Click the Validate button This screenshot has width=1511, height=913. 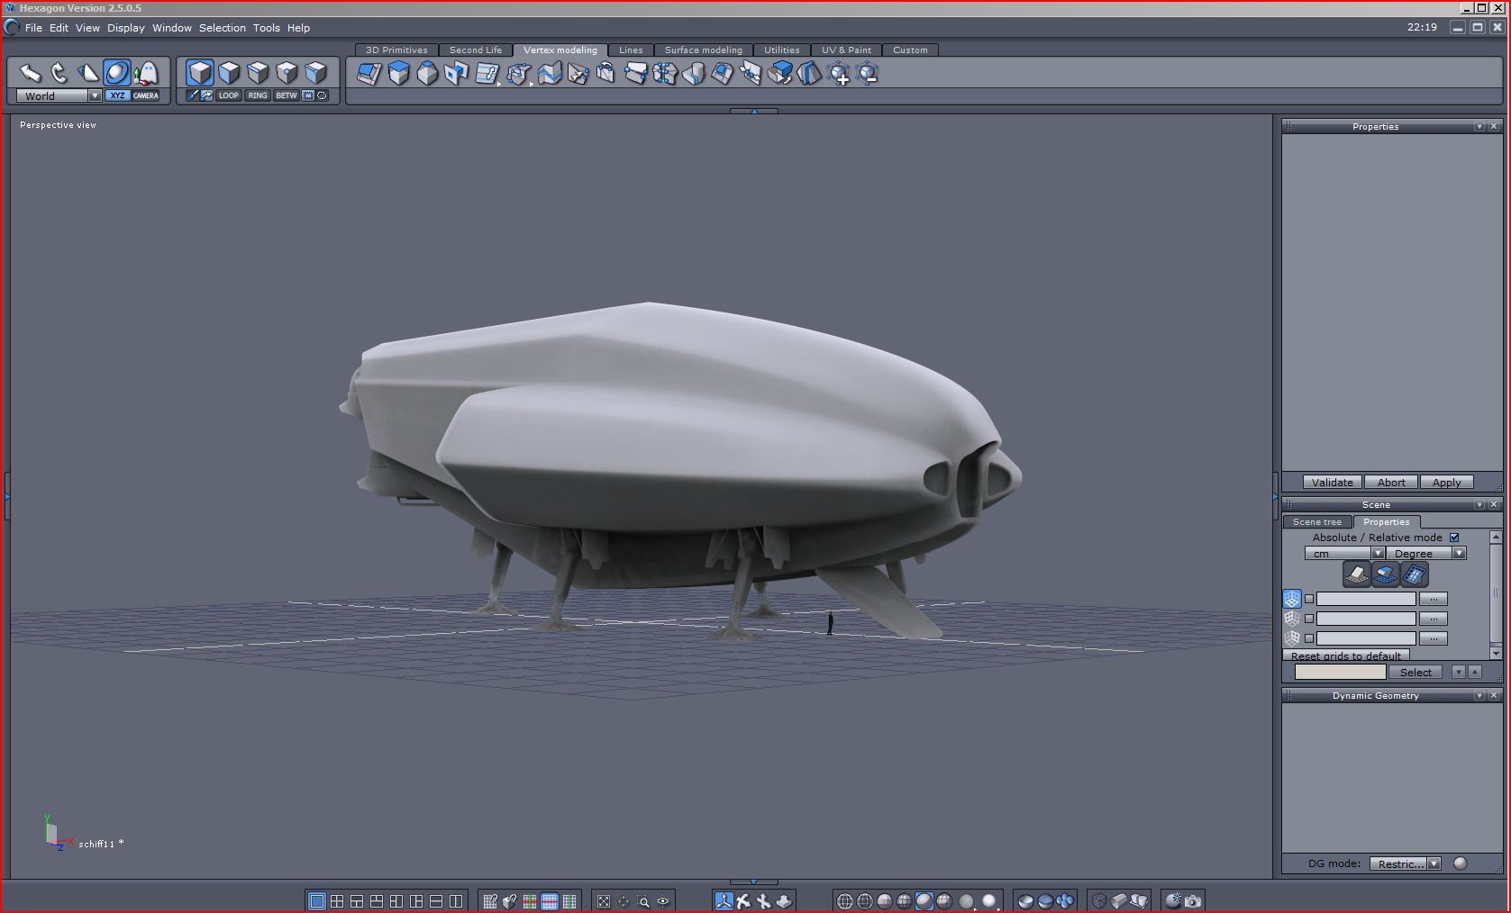coord(1332,483)
